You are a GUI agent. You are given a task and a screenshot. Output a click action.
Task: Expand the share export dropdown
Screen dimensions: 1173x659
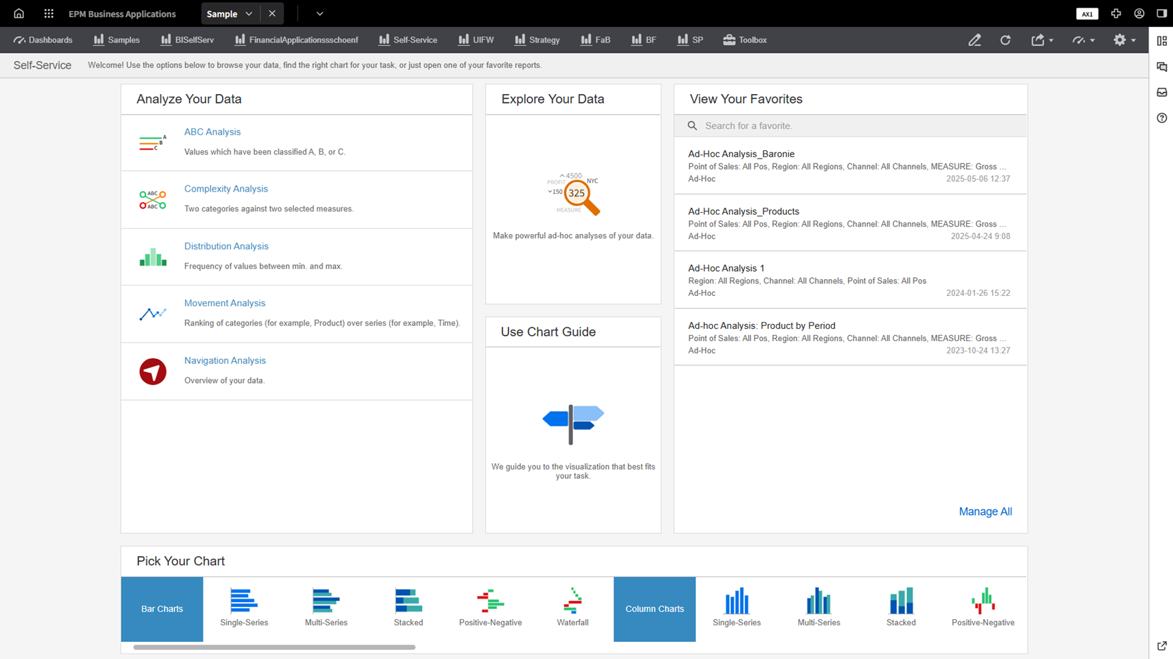(1042, 41)
